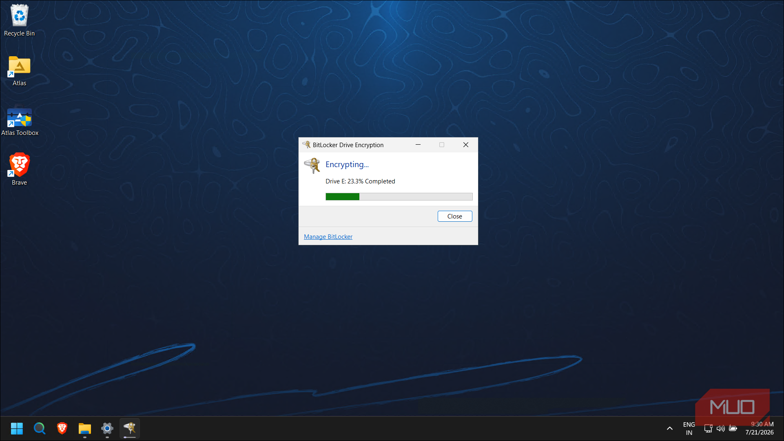
Task: Close BitLocker window with the X button
Action: coord(466,145)
